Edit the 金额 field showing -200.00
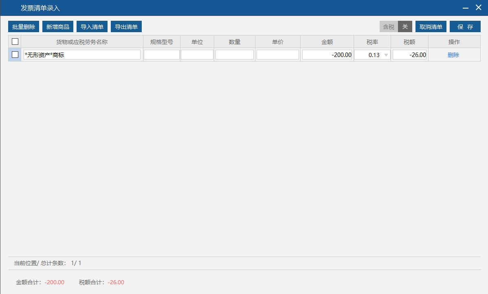The width and height of the screenshot is (488, 294). coord(327,55)
